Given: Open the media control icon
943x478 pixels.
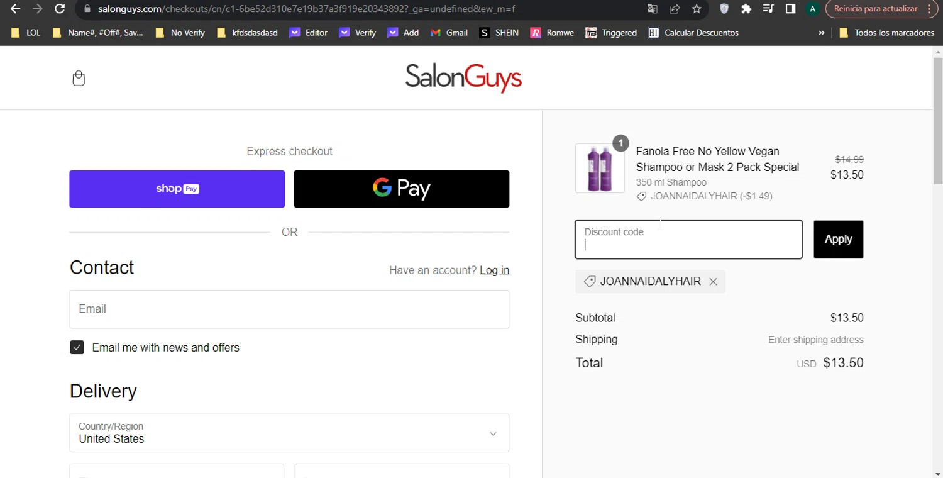Looking at the screenshot, I should (x=768, y=9).
